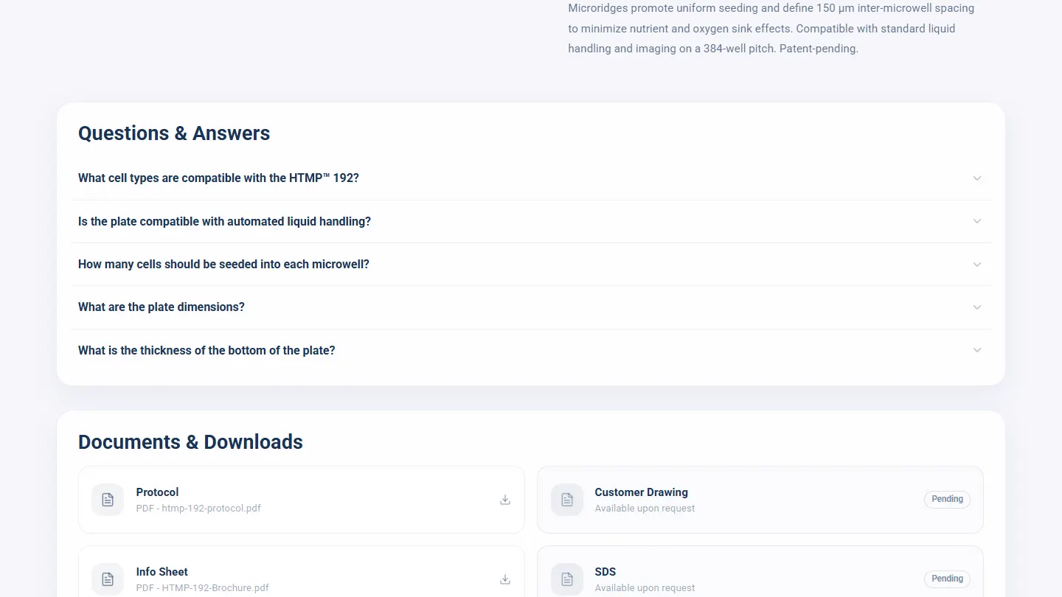
Task: Click the Info Sheet document icon
Action: [108, 579]
